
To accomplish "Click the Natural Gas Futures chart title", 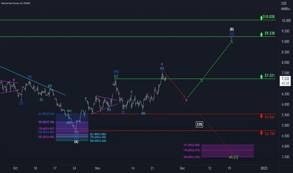I will click(x=15, y=3).
